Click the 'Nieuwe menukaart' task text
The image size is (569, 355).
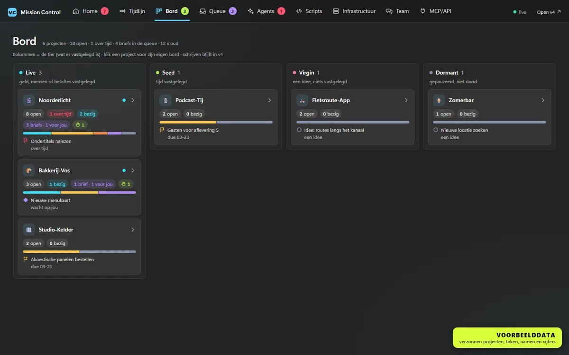click(51, 200)
